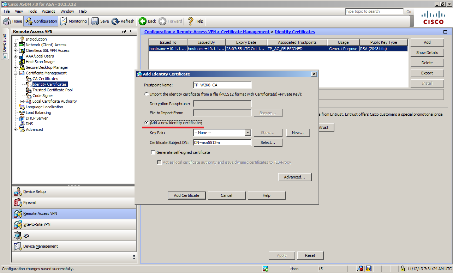Open the DNS node in the tree
This screenshot has height=273, width=453.
(29, 124)
